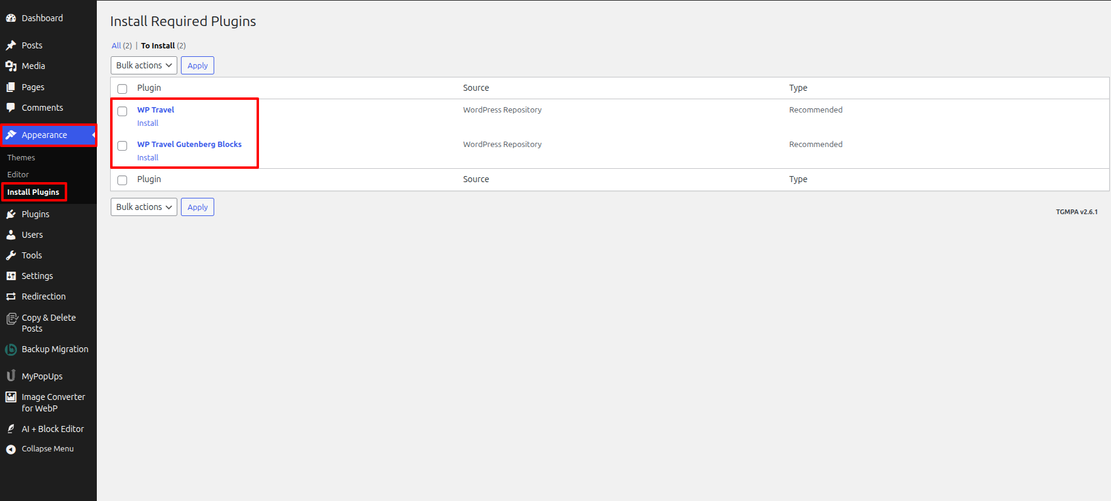Open WP Travel Gutenberg Blocks plugin link

pyautogui.click(x=189, y=144)
